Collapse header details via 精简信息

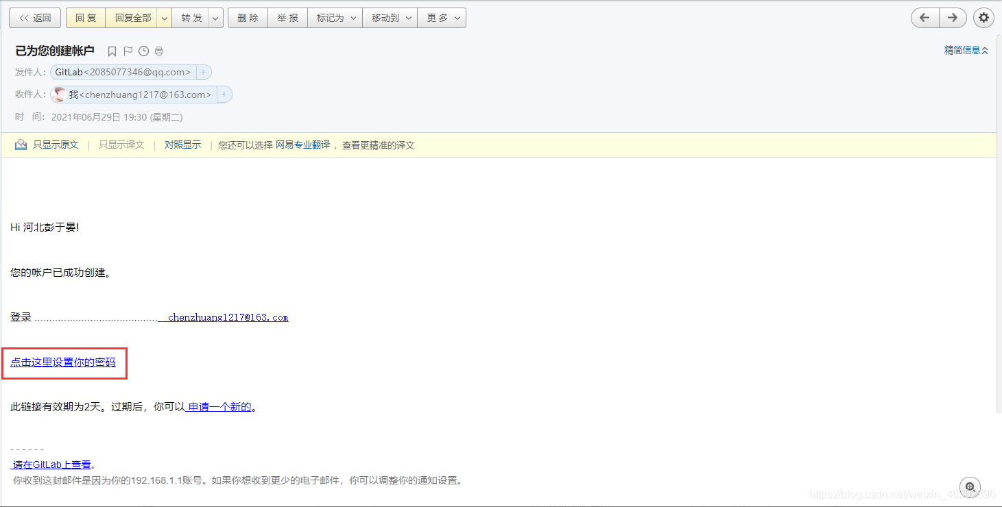tap(966, 50)
